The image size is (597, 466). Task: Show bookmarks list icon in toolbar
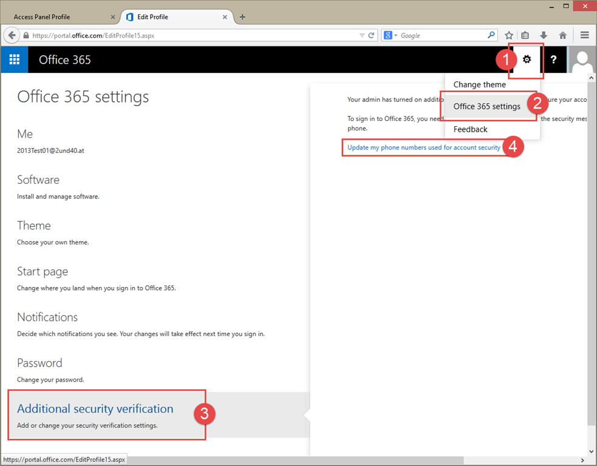coord(525,35)
